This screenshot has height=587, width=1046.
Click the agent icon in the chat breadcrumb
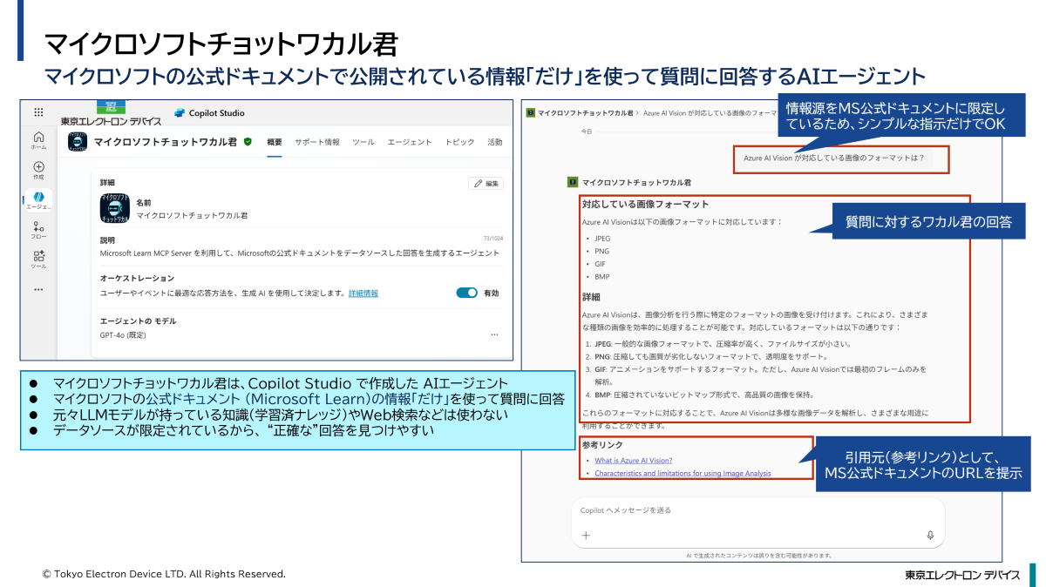[530, 113]
